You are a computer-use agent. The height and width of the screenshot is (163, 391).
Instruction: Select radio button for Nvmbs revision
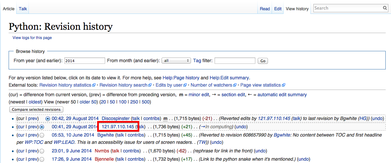pos(42,151)
